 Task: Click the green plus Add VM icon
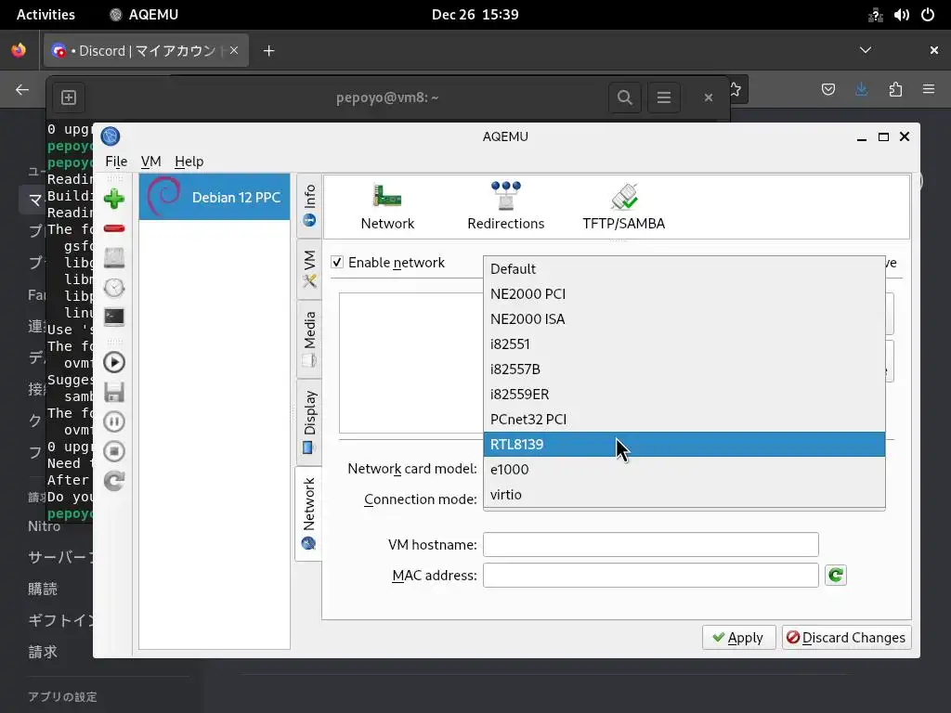(x=114, y=199)
